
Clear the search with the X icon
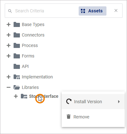tap(116, 10)
